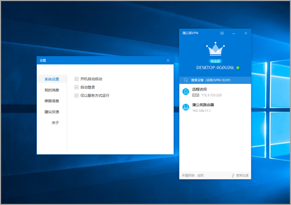Click the IP address 192.168.11.1

(201, 110)
